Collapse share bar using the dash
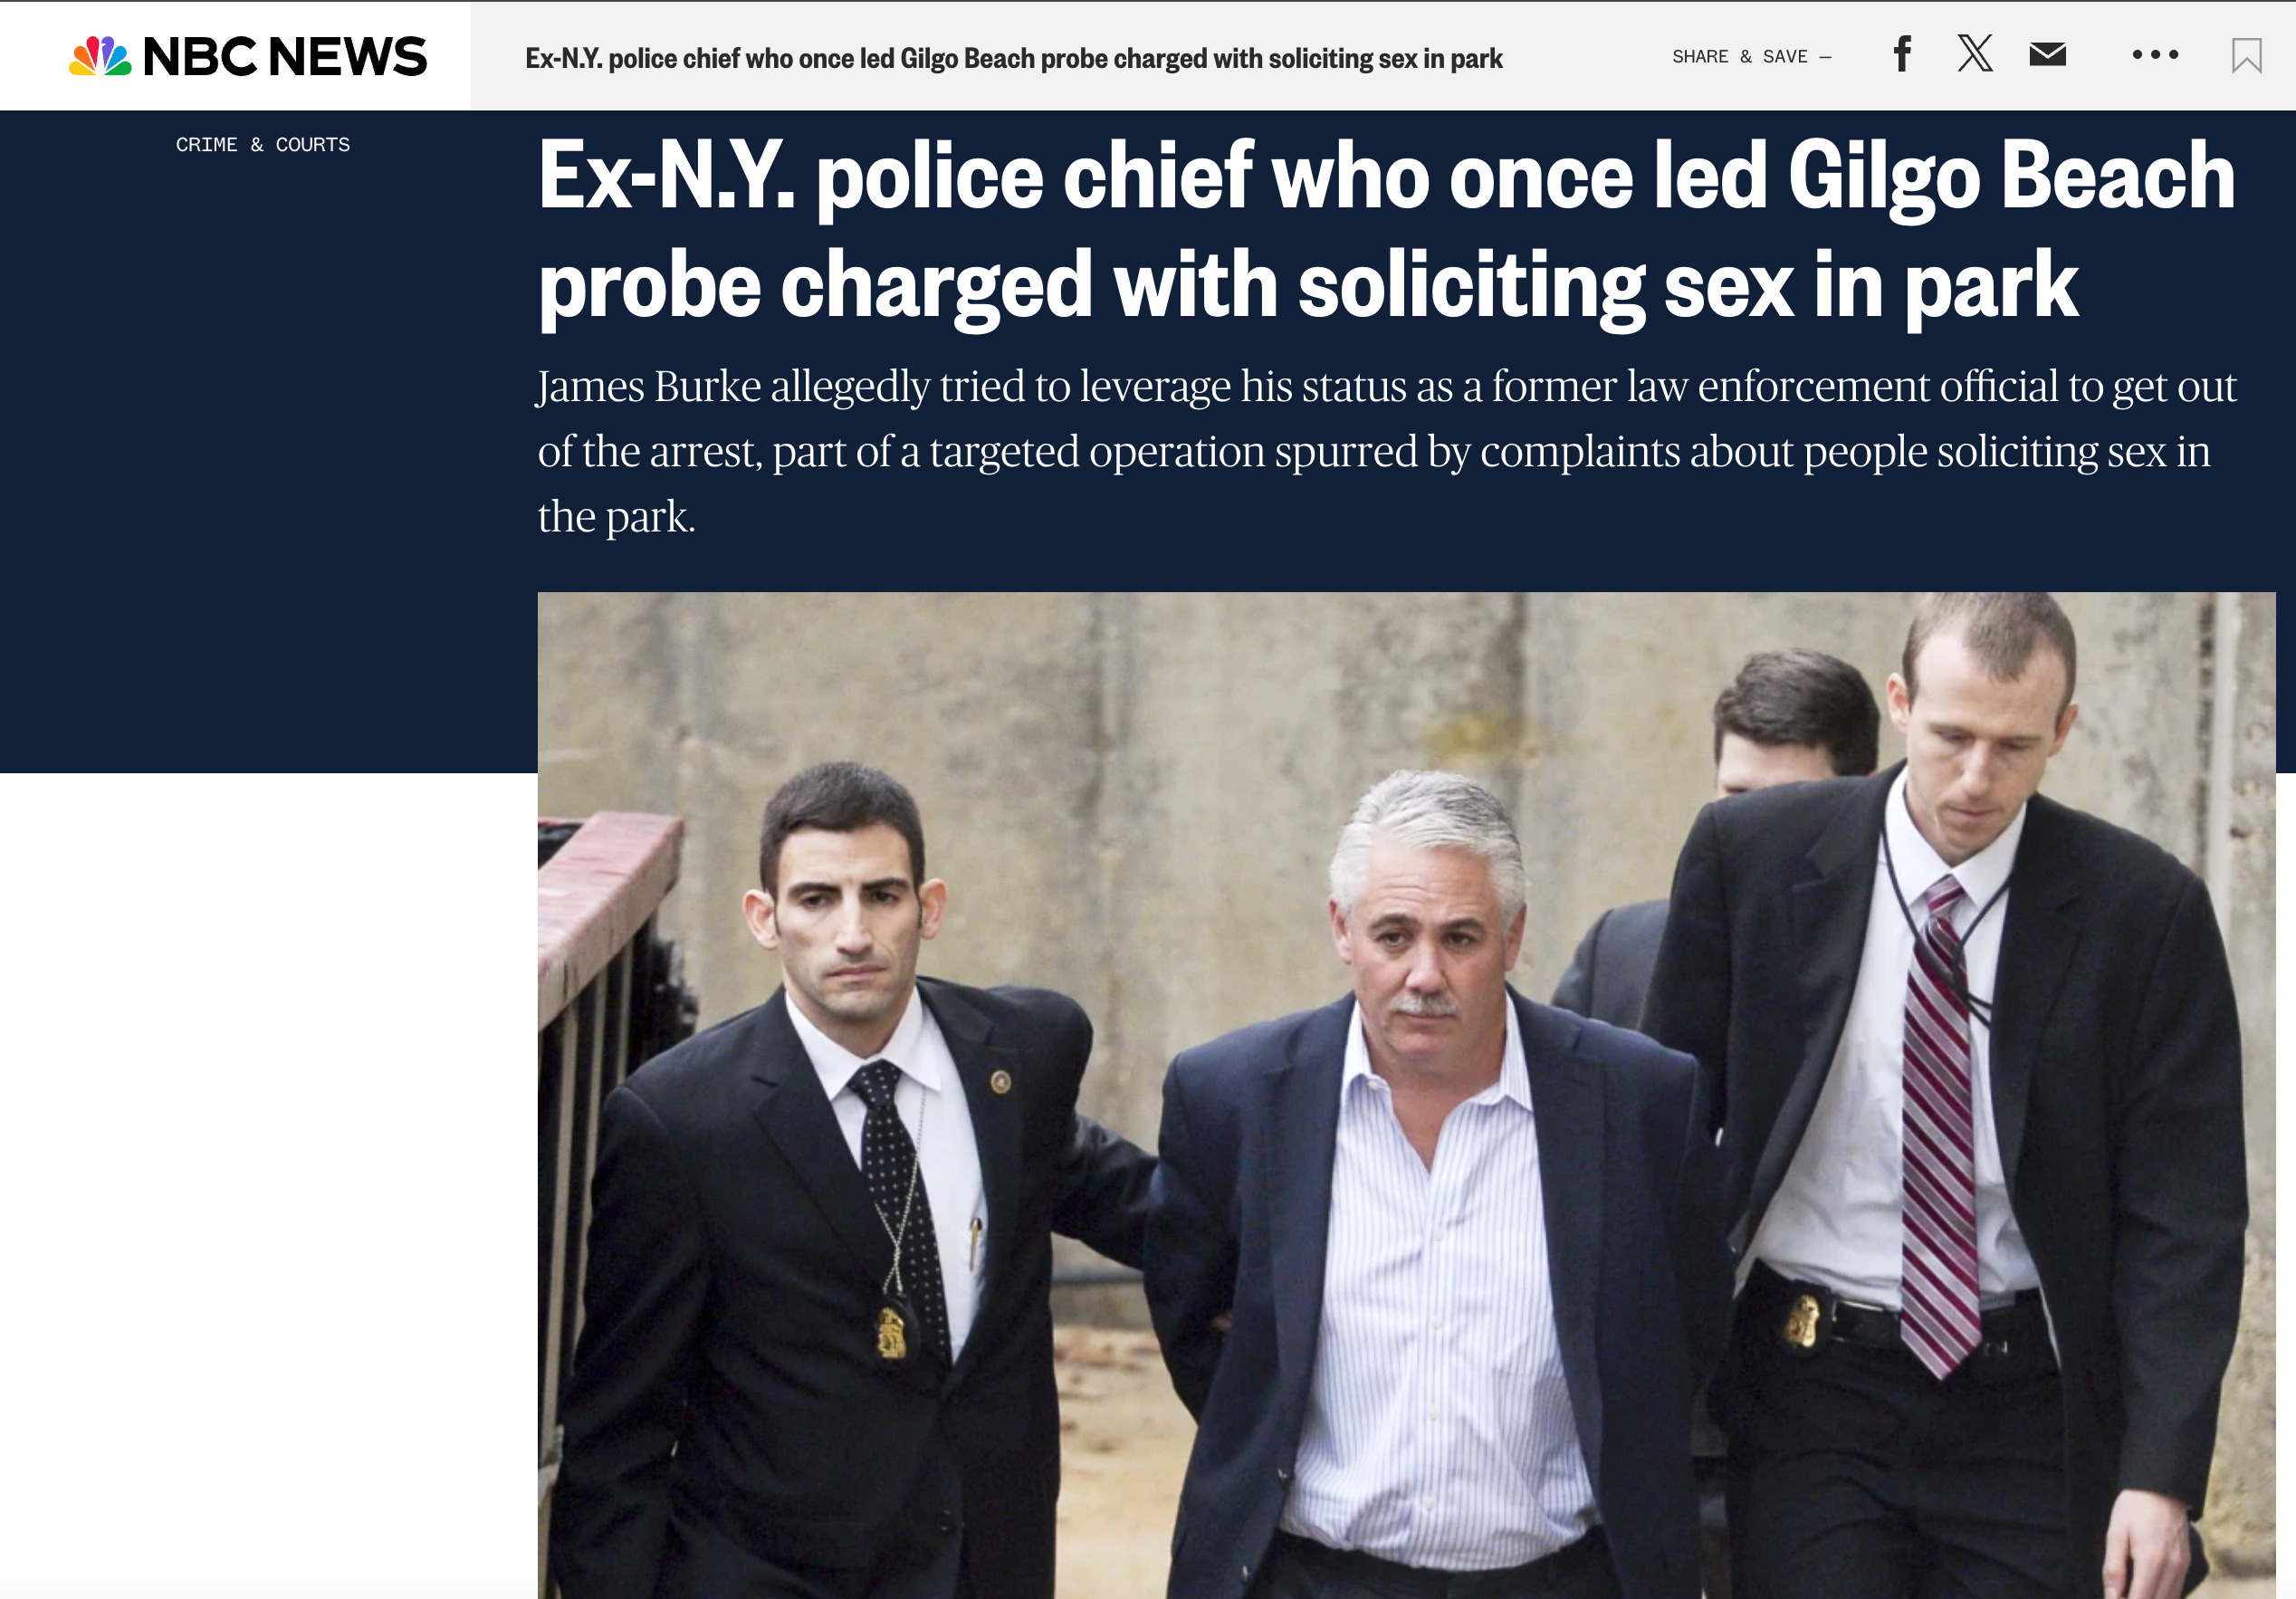Image resolution: width=2296 pixels, height=1599 pixels. 1825,57
